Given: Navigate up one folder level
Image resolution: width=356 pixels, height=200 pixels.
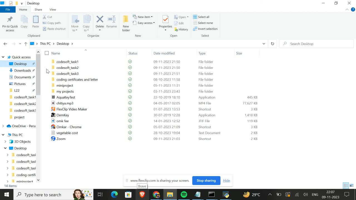Looking at the screenshot, I should (x=26, y=44).
